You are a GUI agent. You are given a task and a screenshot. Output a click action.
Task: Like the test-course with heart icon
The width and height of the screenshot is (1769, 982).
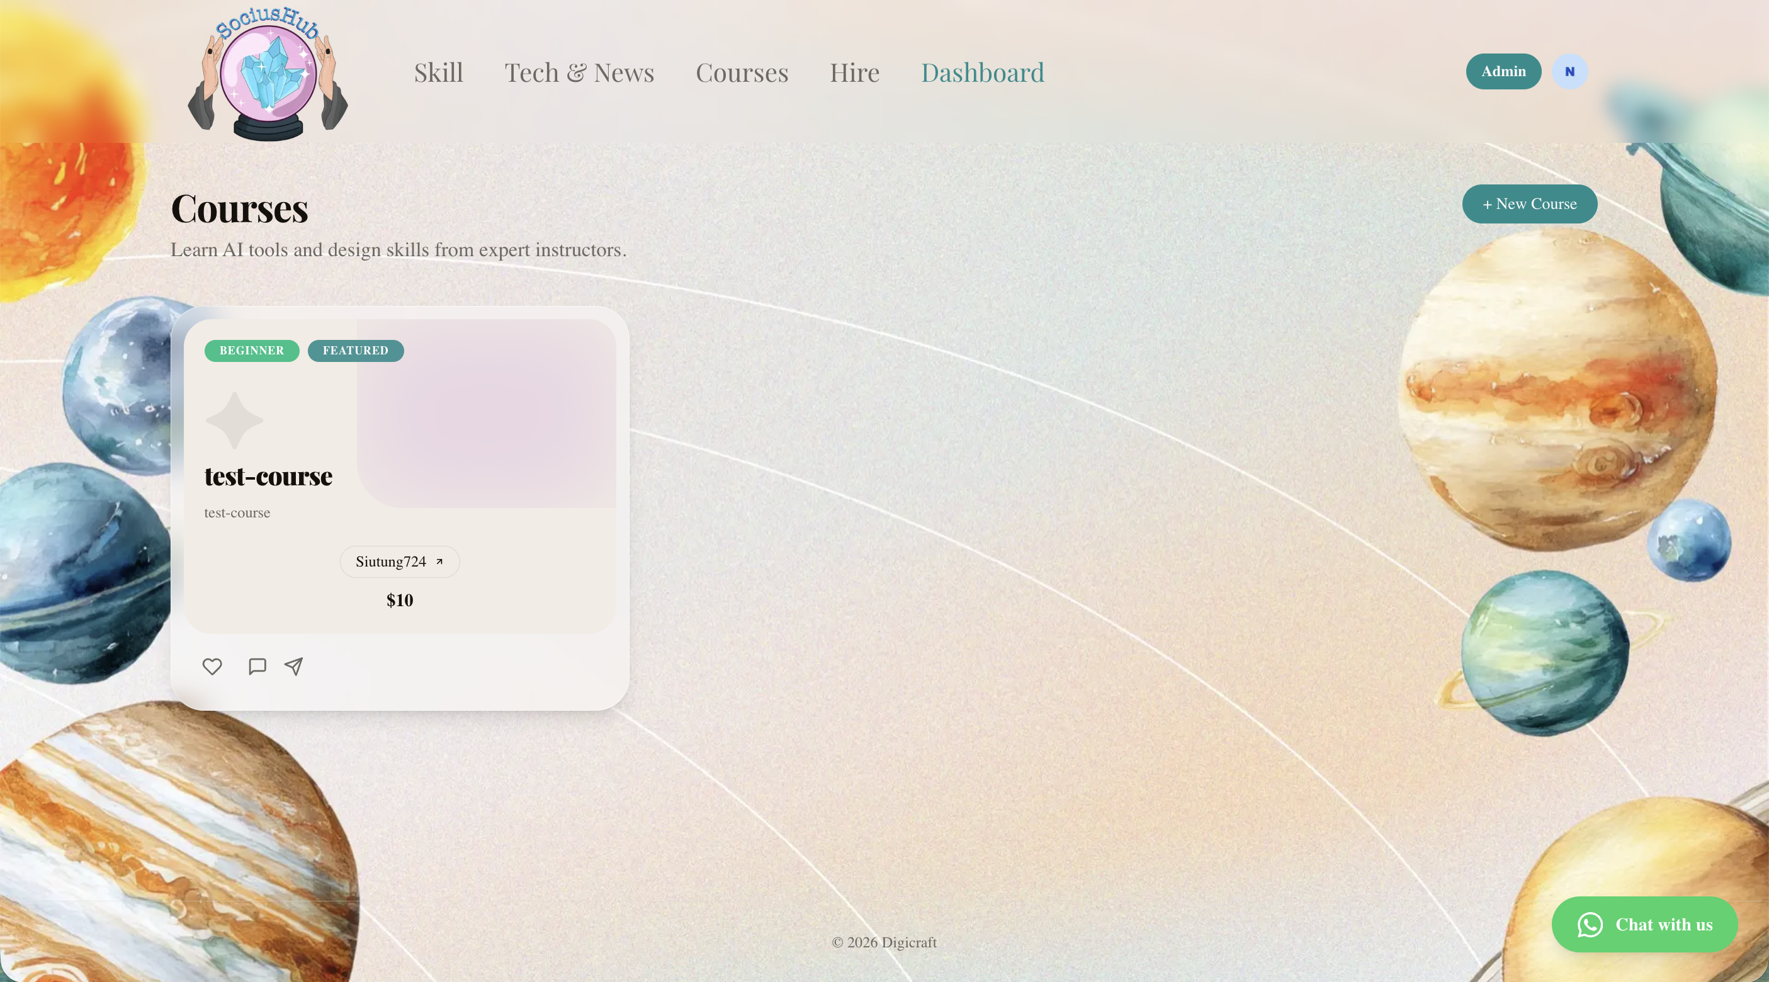click(212, 666)
